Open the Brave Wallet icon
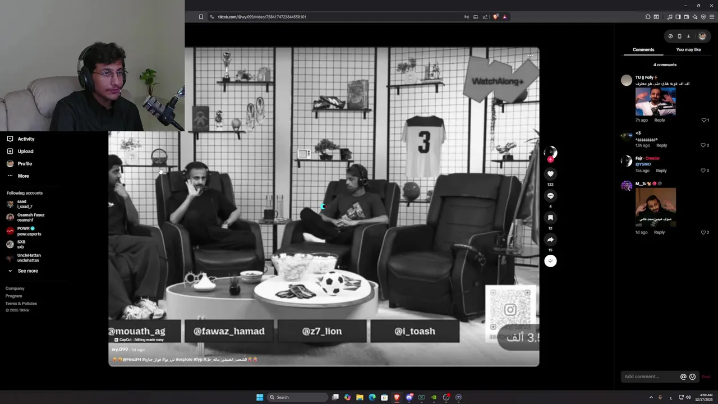 coord(686,17)
